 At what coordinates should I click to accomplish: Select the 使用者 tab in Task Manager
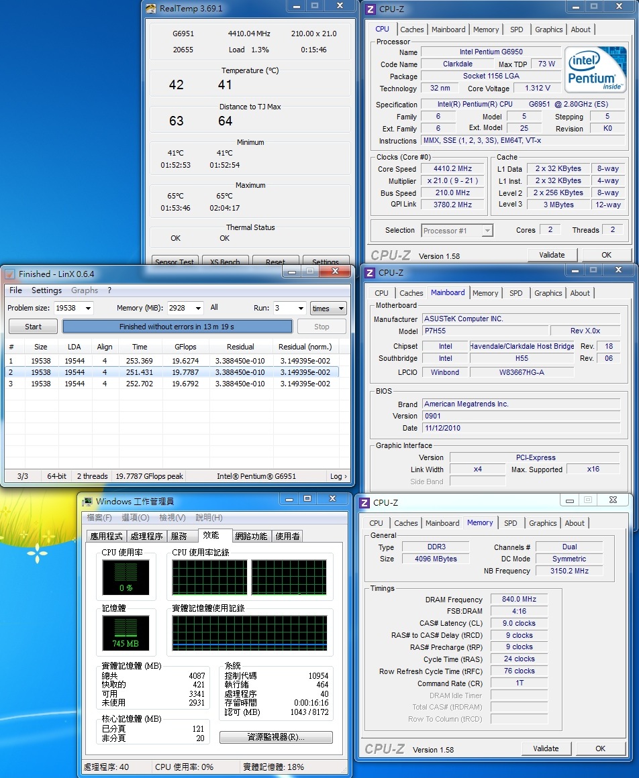[x=287, y=536]
